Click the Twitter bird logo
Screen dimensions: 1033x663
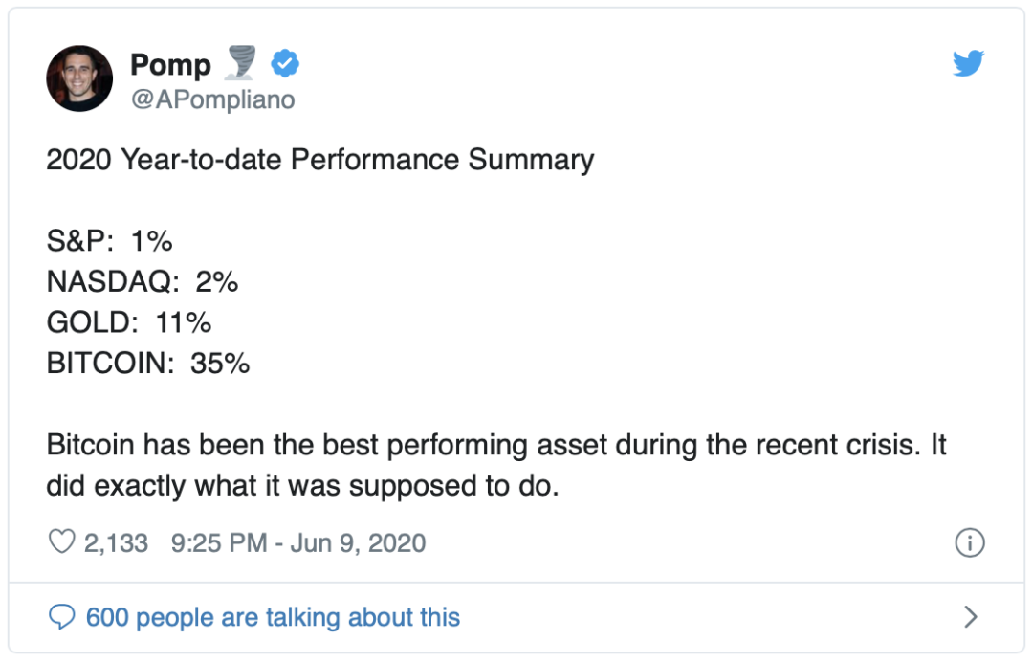[x=968, y=63]
